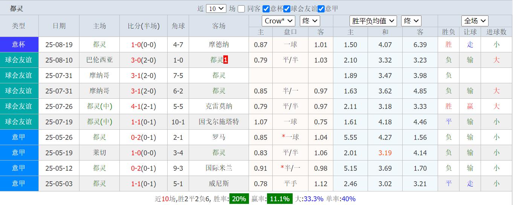Select the 因戈尔施塔特 team link

tap(219, 122)
